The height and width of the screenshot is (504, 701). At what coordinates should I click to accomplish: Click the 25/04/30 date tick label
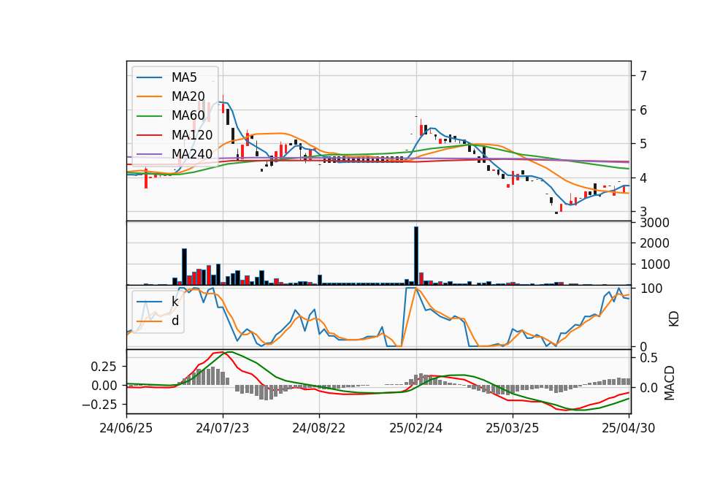(629, 428)
